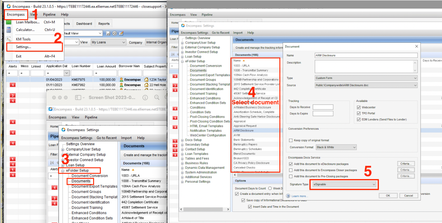This screenshot has width=442, height=223.
Task: Select Documents in lower-left settings tree
Action: point(81,181)
